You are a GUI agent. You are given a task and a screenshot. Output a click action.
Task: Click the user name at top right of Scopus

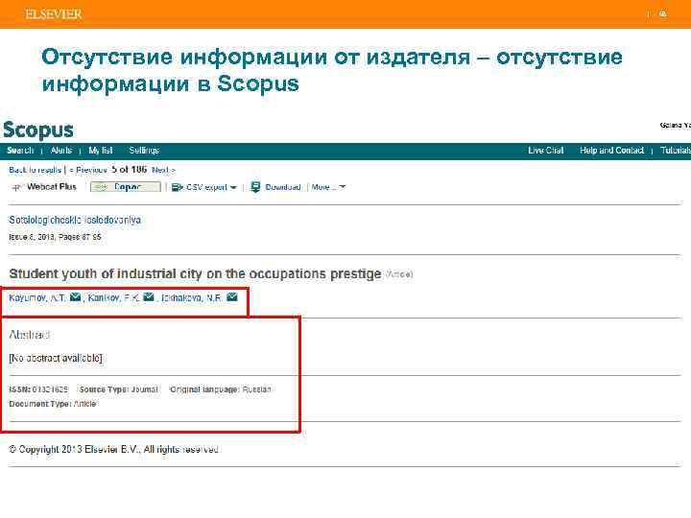pyautogui.click(x=675, y=125)
